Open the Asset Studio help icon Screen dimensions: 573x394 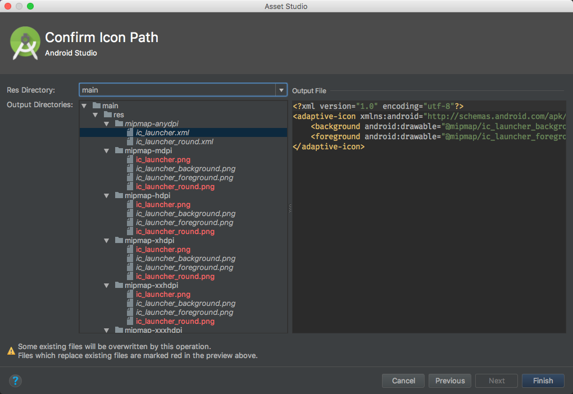[x=15, y=381]
